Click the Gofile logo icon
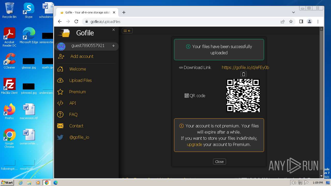The image size is (331, 186). pos(64,33)
